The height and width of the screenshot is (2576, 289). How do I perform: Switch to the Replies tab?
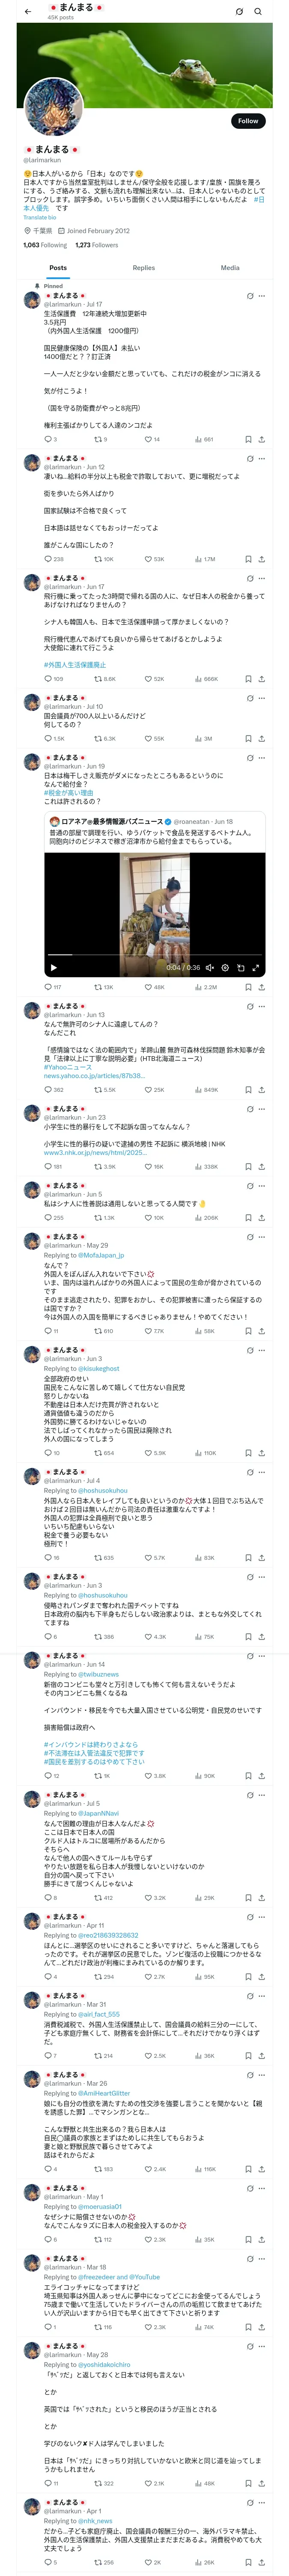(x=143, y=268)
